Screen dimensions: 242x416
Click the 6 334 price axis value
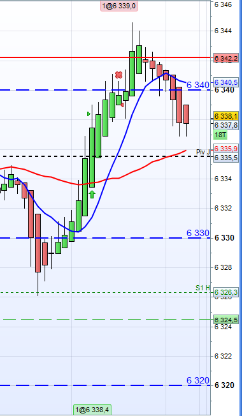pos(223,179)
